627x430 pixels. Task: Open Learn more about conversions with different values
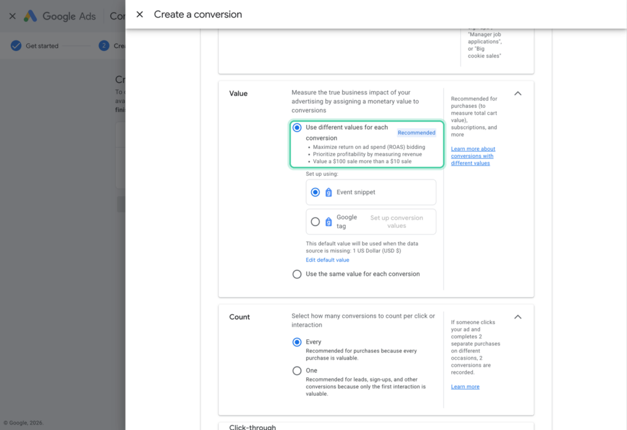click(x=473, y=156)
